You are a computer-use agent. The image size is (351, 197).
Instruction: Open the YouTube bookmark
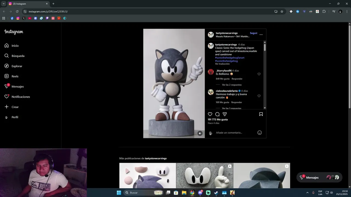(30, 18)
